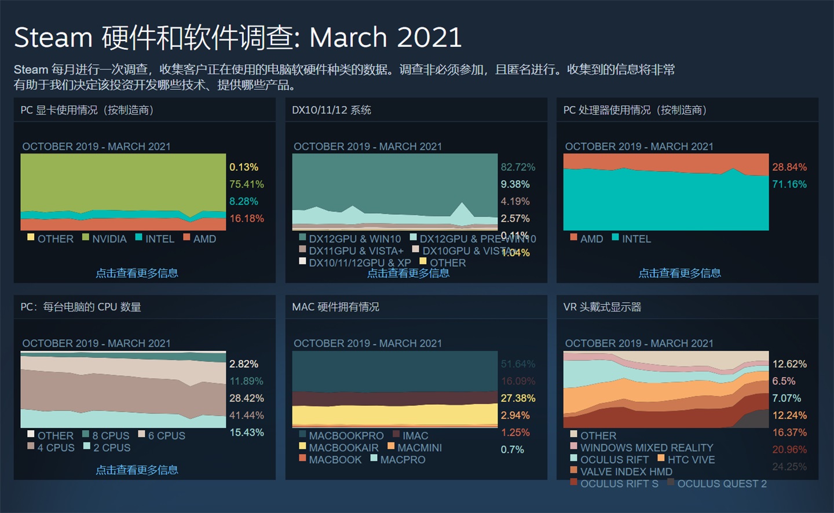Click the OCULUS QUEST 2 legend marker

(x=672, y=484)
